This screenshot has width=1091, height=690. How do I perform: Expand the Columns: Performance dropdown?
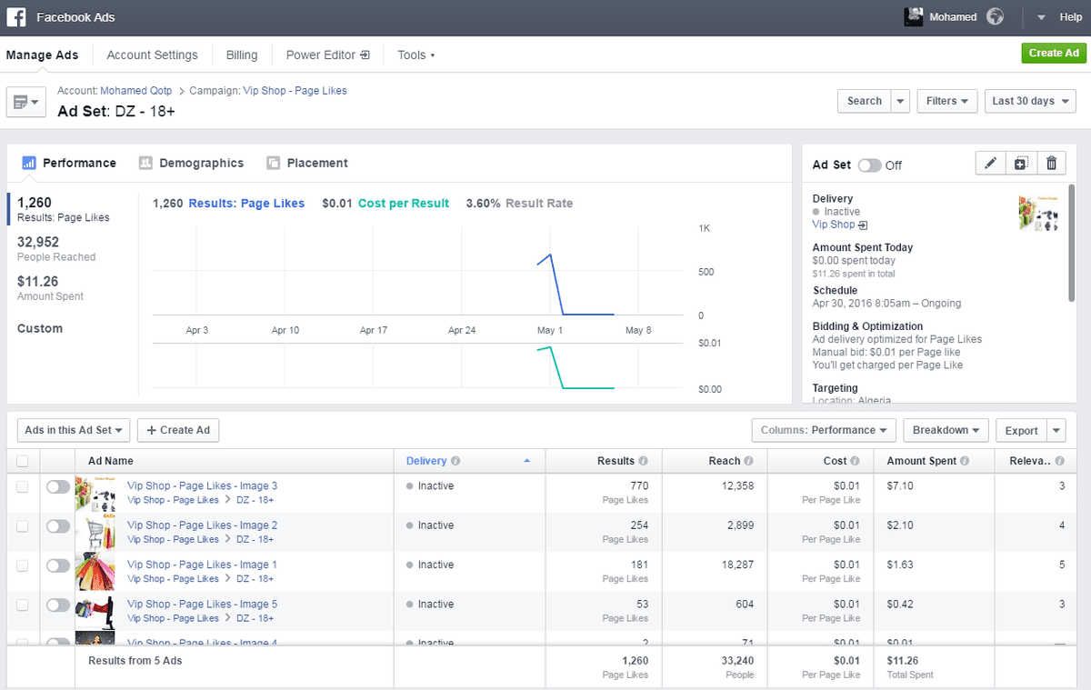coord(824,430)
